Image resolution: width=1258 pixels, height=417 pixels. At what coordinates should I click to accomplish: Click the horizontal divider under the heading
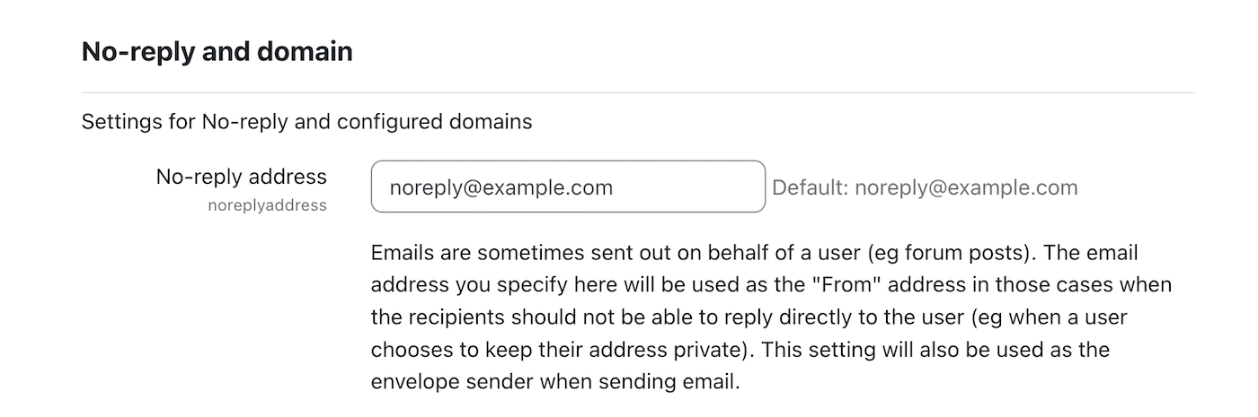pyautogui.click(x=638, y=92)
